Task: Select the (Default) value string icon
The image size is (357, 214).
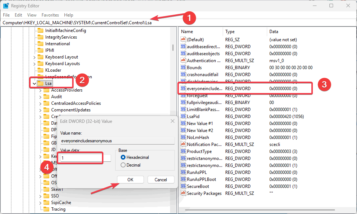Action: pos(183,39)
